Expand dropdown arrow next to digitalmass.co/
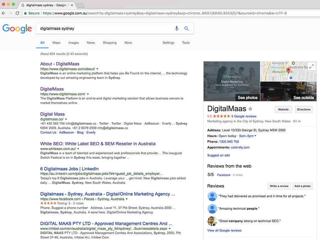This screenshot has height=240, width=320. [66, 119]
